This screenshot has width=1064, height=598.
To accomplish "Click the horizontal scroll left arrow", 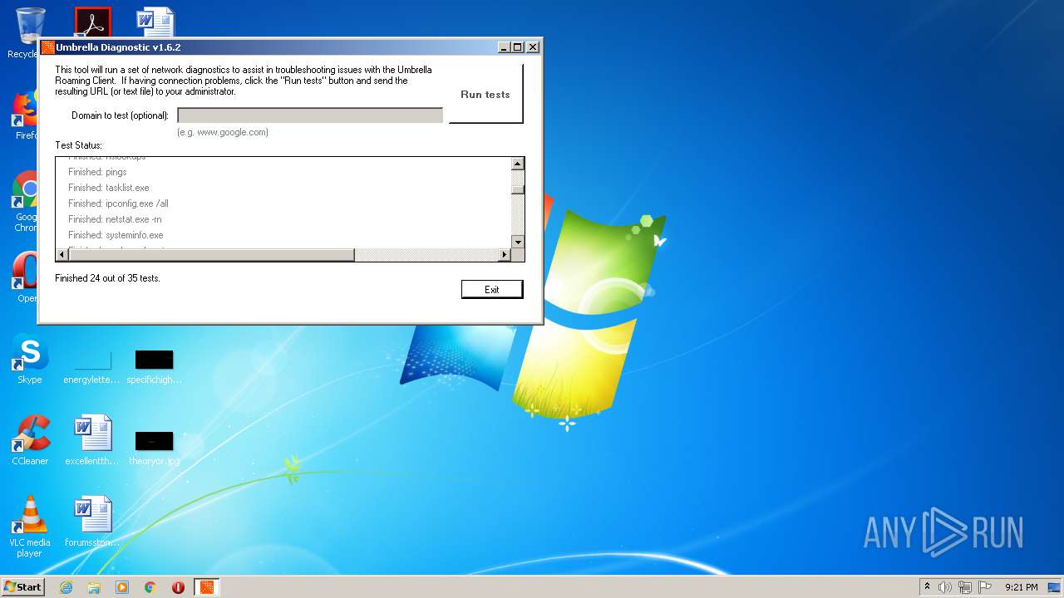I will (x=62, y=255).
